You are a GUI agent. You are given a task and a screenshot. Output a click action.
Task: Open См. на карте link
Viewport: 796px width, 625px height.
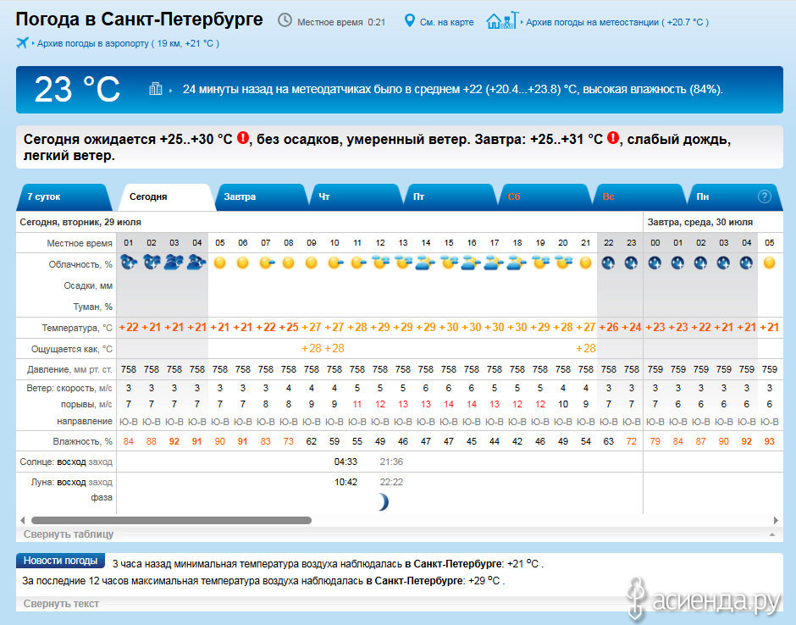(446, 22)
